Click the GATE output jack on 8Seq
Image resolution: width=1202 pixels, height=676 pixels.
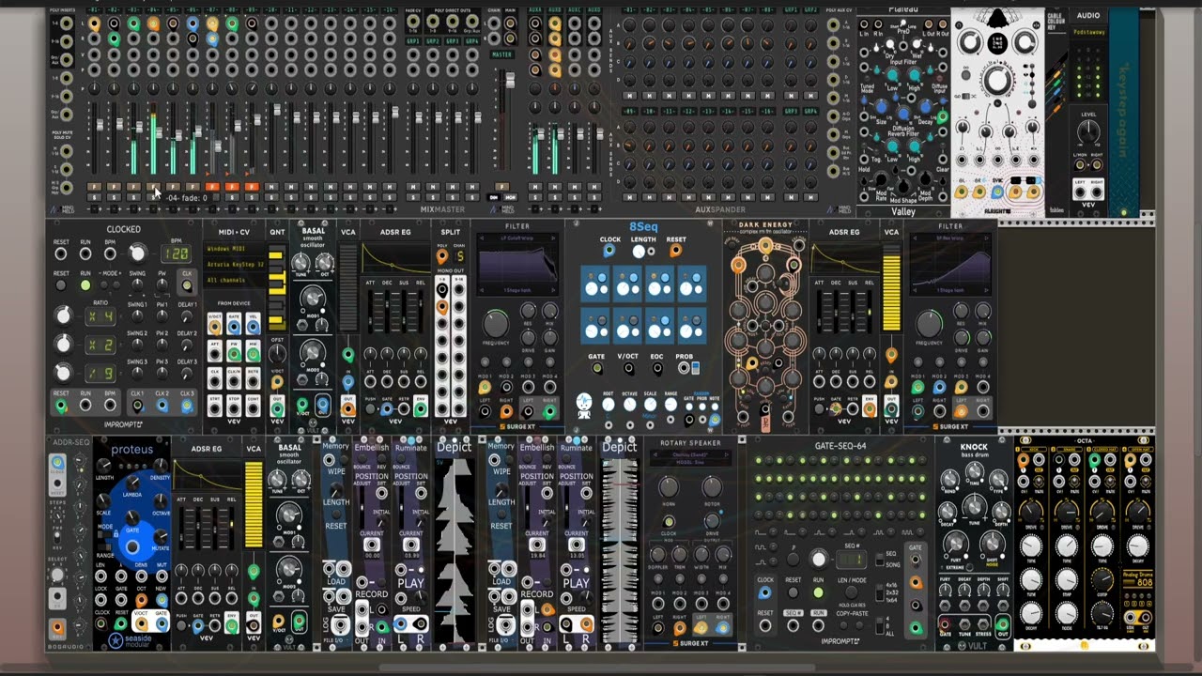pos(596,369)
